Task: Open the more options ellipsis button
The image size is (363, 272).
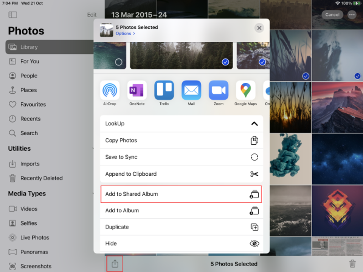Action: point(352,15)
